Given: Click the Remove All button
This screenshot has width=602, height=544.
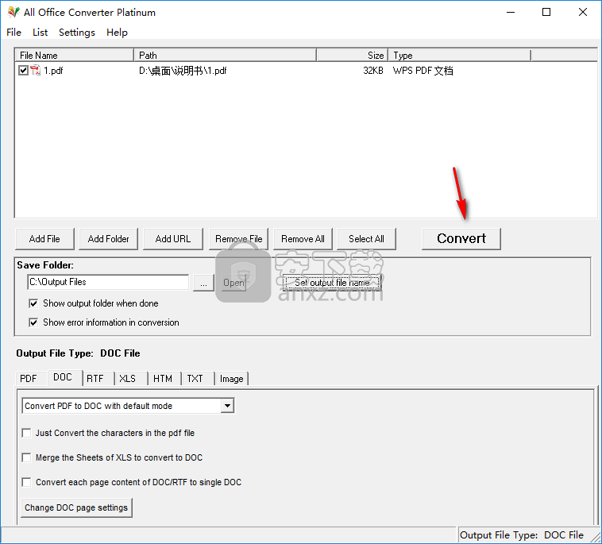Looking at the screenshot, I should click(303, 239).
